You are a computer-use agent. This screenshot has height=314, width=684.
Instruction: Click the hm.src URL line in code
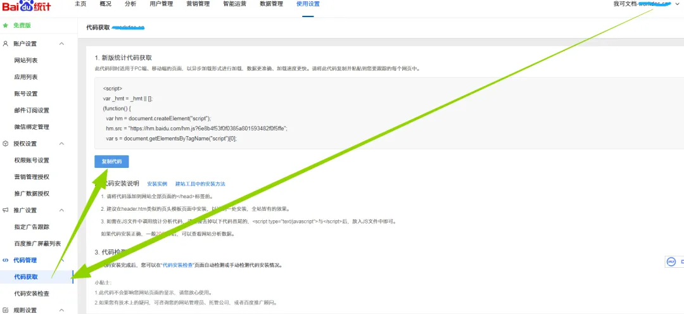pyautogui.click(x=196, y=129)
